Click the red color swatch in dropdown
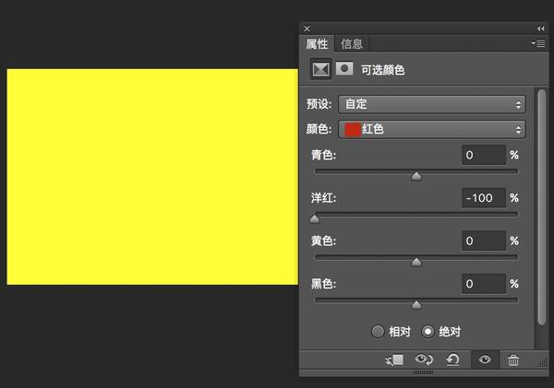Viewport: 554px width, 388px height. (353, 129)
